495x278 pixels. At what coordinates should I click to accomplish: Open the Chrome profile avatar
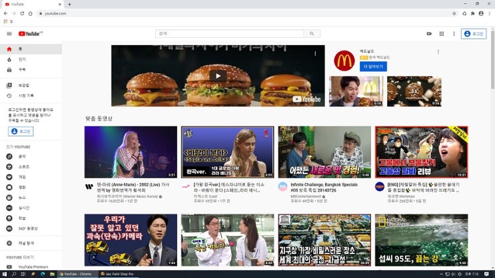(x=481, y=13)
